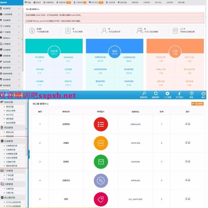
Task: Click delete icon in the pro_search.php row
Action: coord(189,199)
